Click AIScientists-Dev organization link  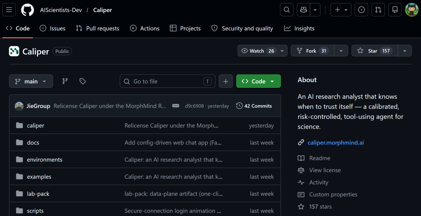pyautogui.click(x=61, y=10)
